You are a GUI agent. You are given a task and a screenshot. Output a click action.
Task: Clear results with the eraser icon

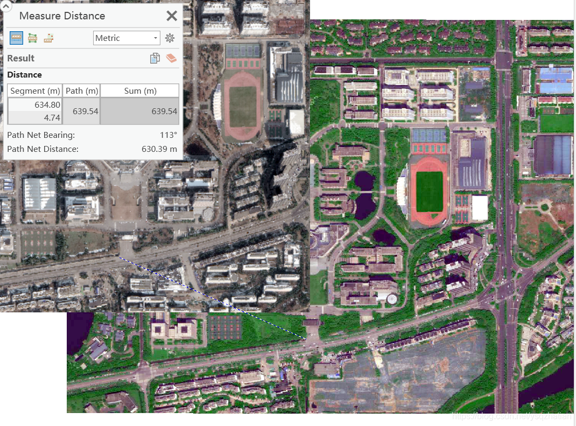pyautogui.click(x=171, y=58)
